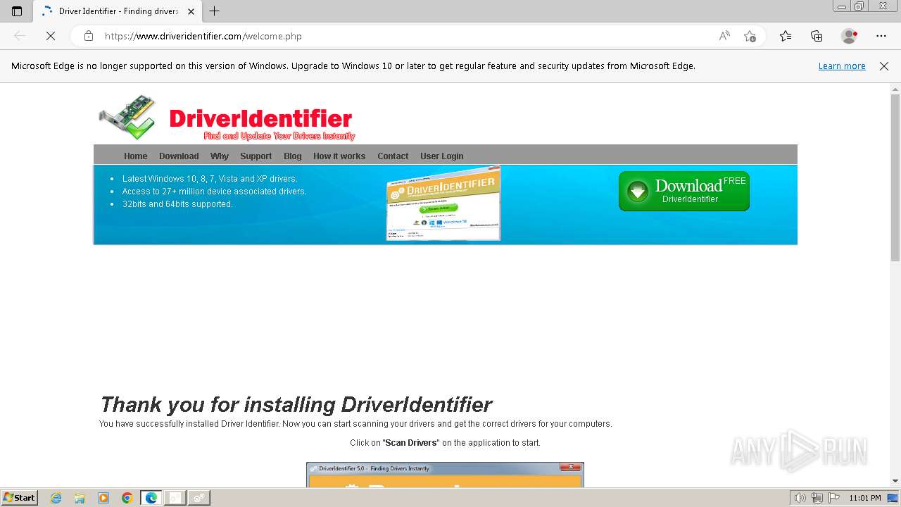The height and width of the screenshot is (507, 901).
Task: Open the Contact nav item
Action: 393,156
